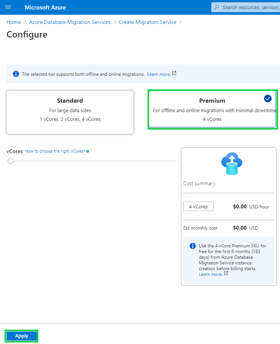Image resolution: width=280 pixels, height=344 pixels.
Task: Click 'For large data sizes' description
Action: pos(70,110)
